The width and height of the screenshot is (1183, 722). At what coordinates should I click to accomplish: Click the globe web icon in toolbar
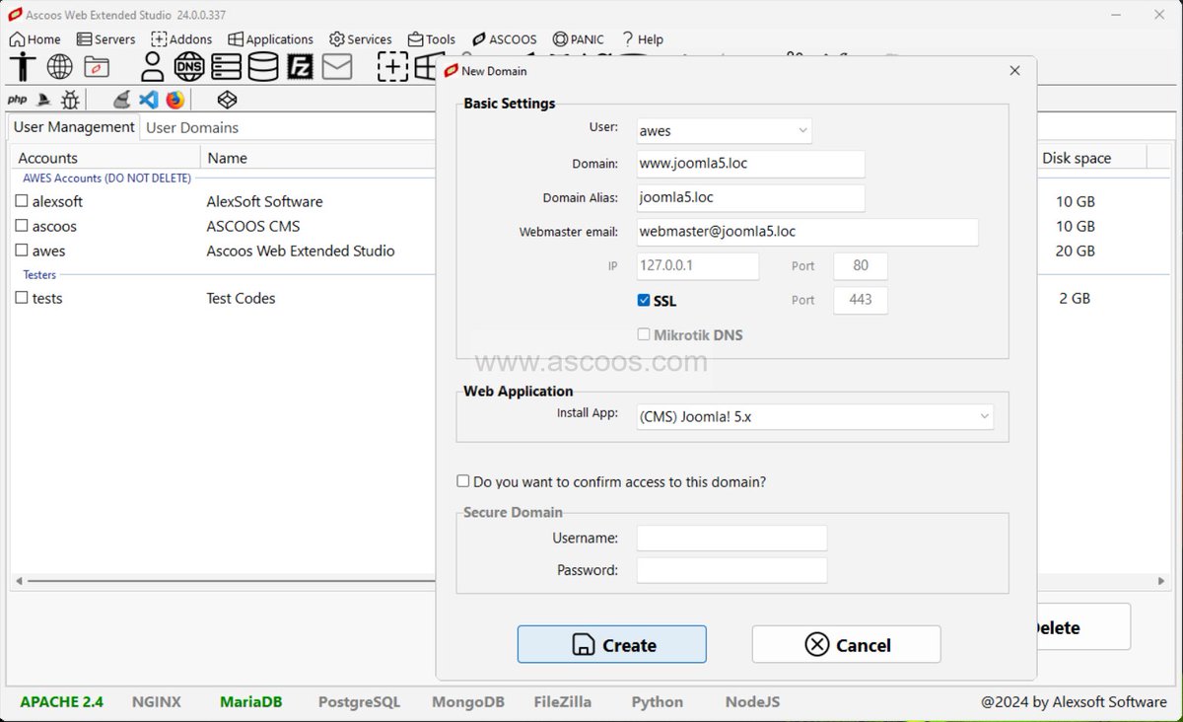[60, 67]
